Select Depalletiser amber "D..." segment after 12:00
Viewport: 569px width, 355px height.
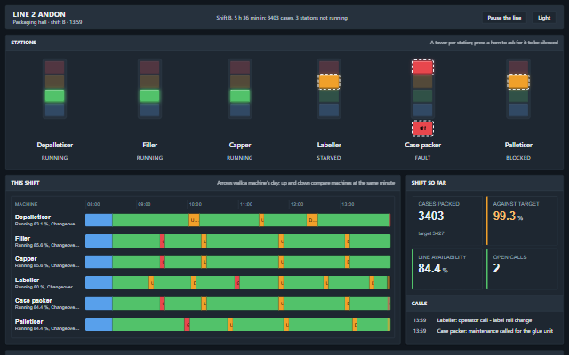pyautogui.click(x=312, y=220)
